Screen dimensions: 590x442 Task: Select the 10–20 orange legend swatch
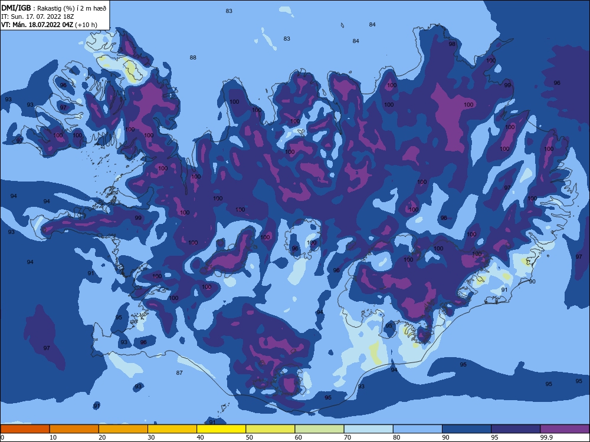[x=74, y=429]
